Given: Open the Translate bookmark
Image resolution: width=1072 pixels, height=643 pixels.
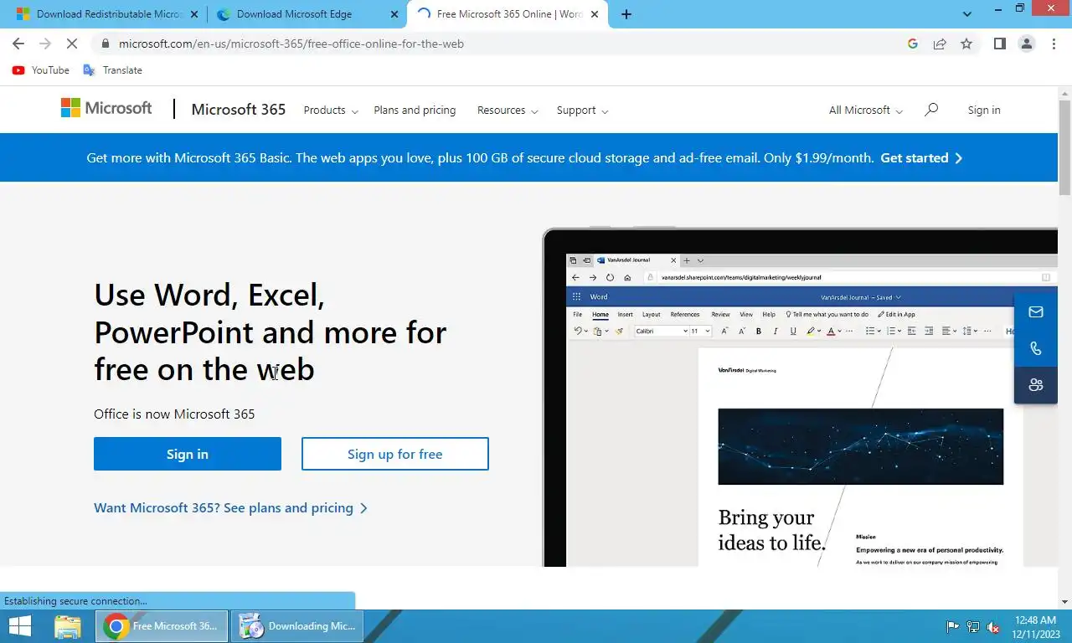Looking at the screenshot, I should [x=112, y=70].
